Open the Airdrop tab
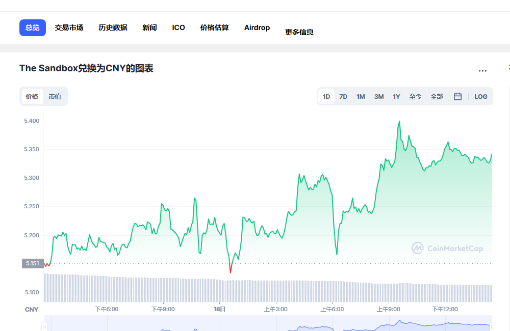Screen dimensions: 510x331 [257, 27]
